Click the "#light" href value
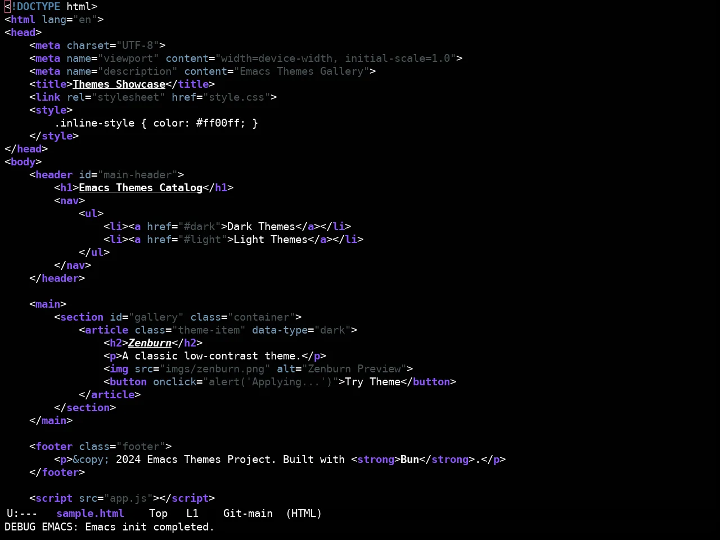The height and width of the screenshot is (540, 720). [x=202, y=240]
